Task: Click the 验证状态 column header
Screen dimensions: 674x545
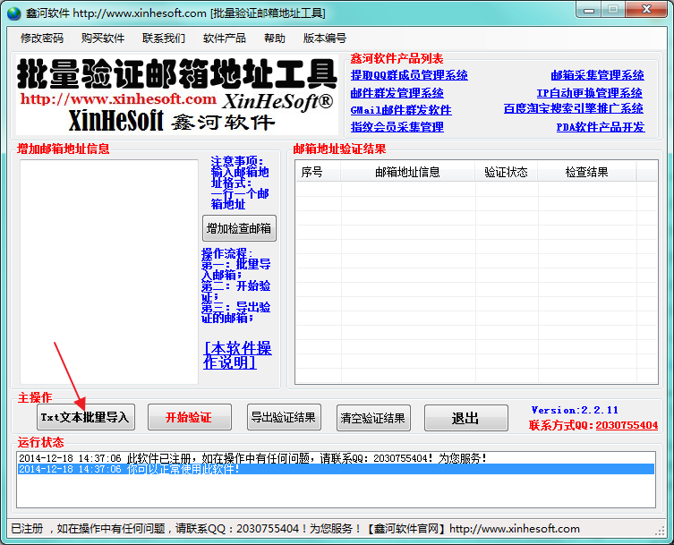Action: point(506,173)
